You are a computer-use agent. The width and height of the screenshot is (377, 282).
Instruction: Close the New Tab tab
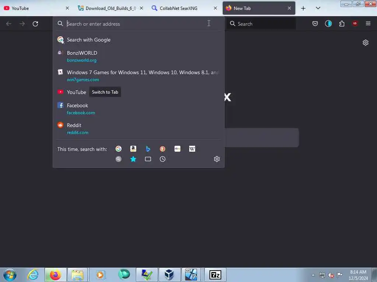[289, 8]
